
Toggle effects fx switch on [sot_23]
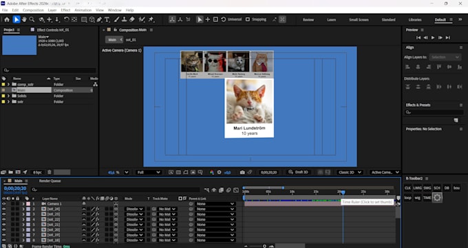click(x=97, y=214)
